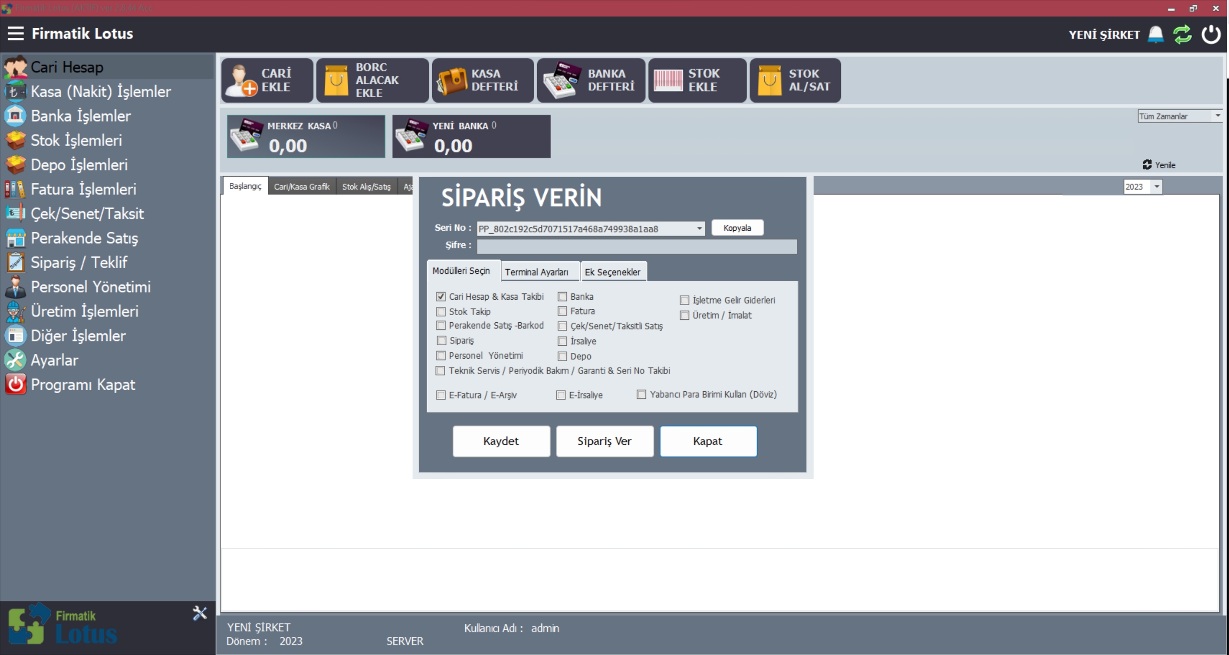The image size is (1229, 655).
Task: Click the Kopyala button
Action: pos(737,228)
